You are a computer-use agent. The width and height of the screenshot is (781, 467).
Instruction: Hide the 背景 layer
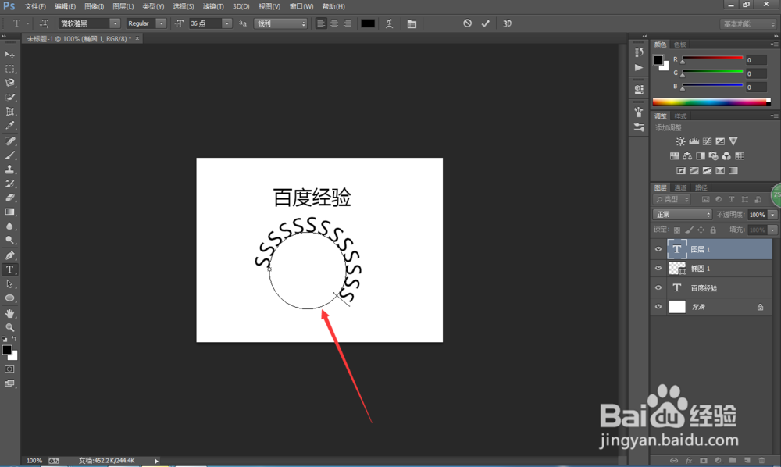point(658,307)
